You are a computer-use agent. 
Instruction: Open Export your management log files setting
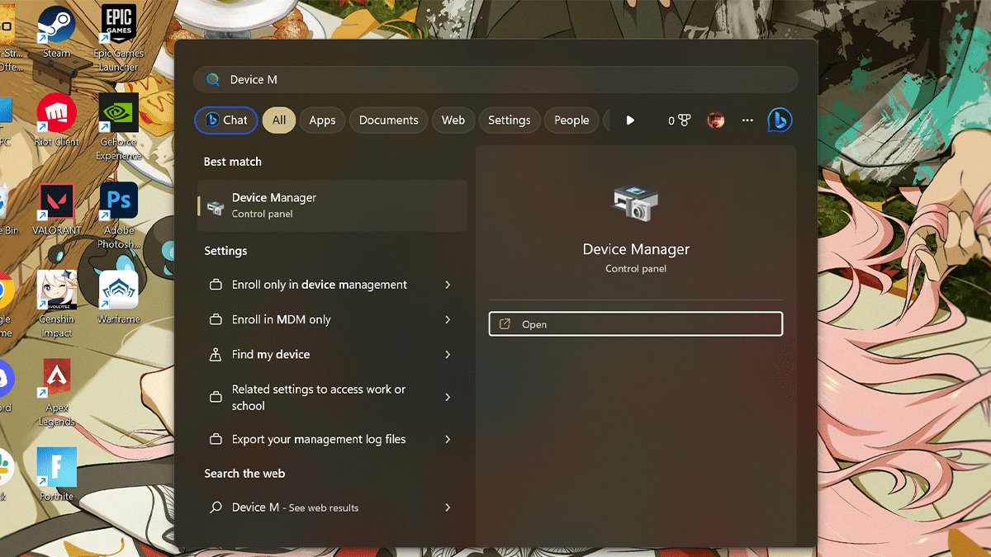(x=332, y=439)
